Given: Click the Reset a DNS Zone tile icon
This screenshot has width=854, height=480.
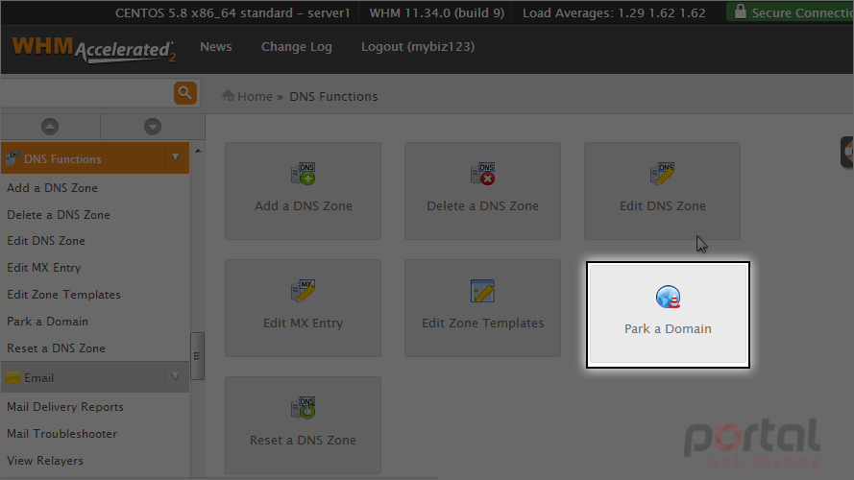Looking at the screenshot, I should pos(304,408).
